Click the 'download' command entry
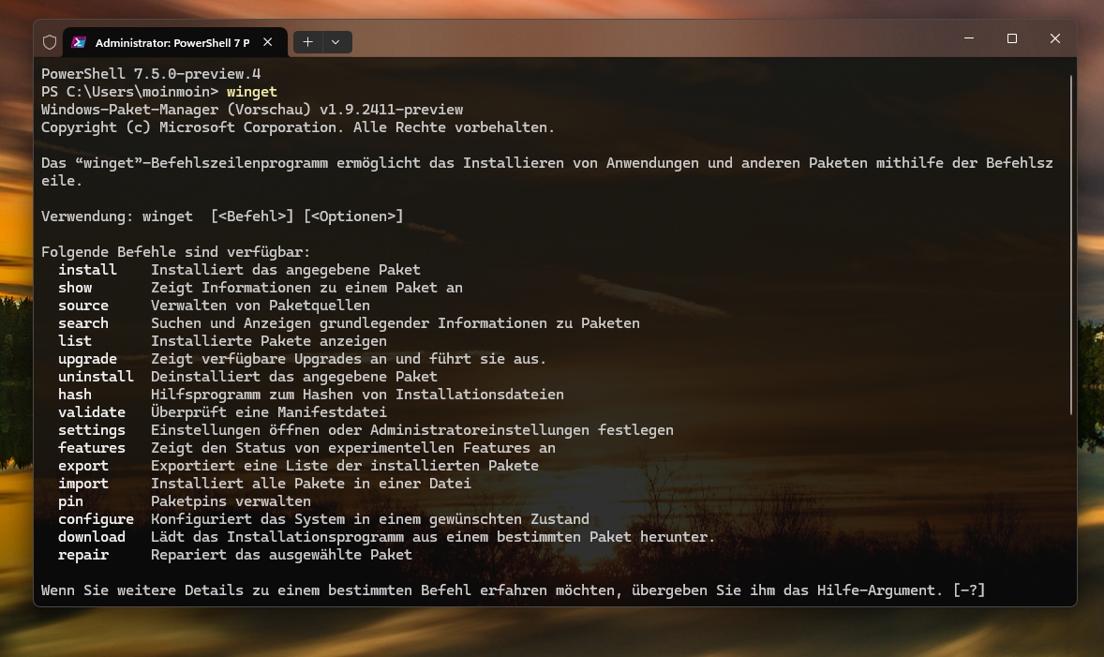This screenshot has width=1104, height=657. pyautogui.click(x=92, y=537)
